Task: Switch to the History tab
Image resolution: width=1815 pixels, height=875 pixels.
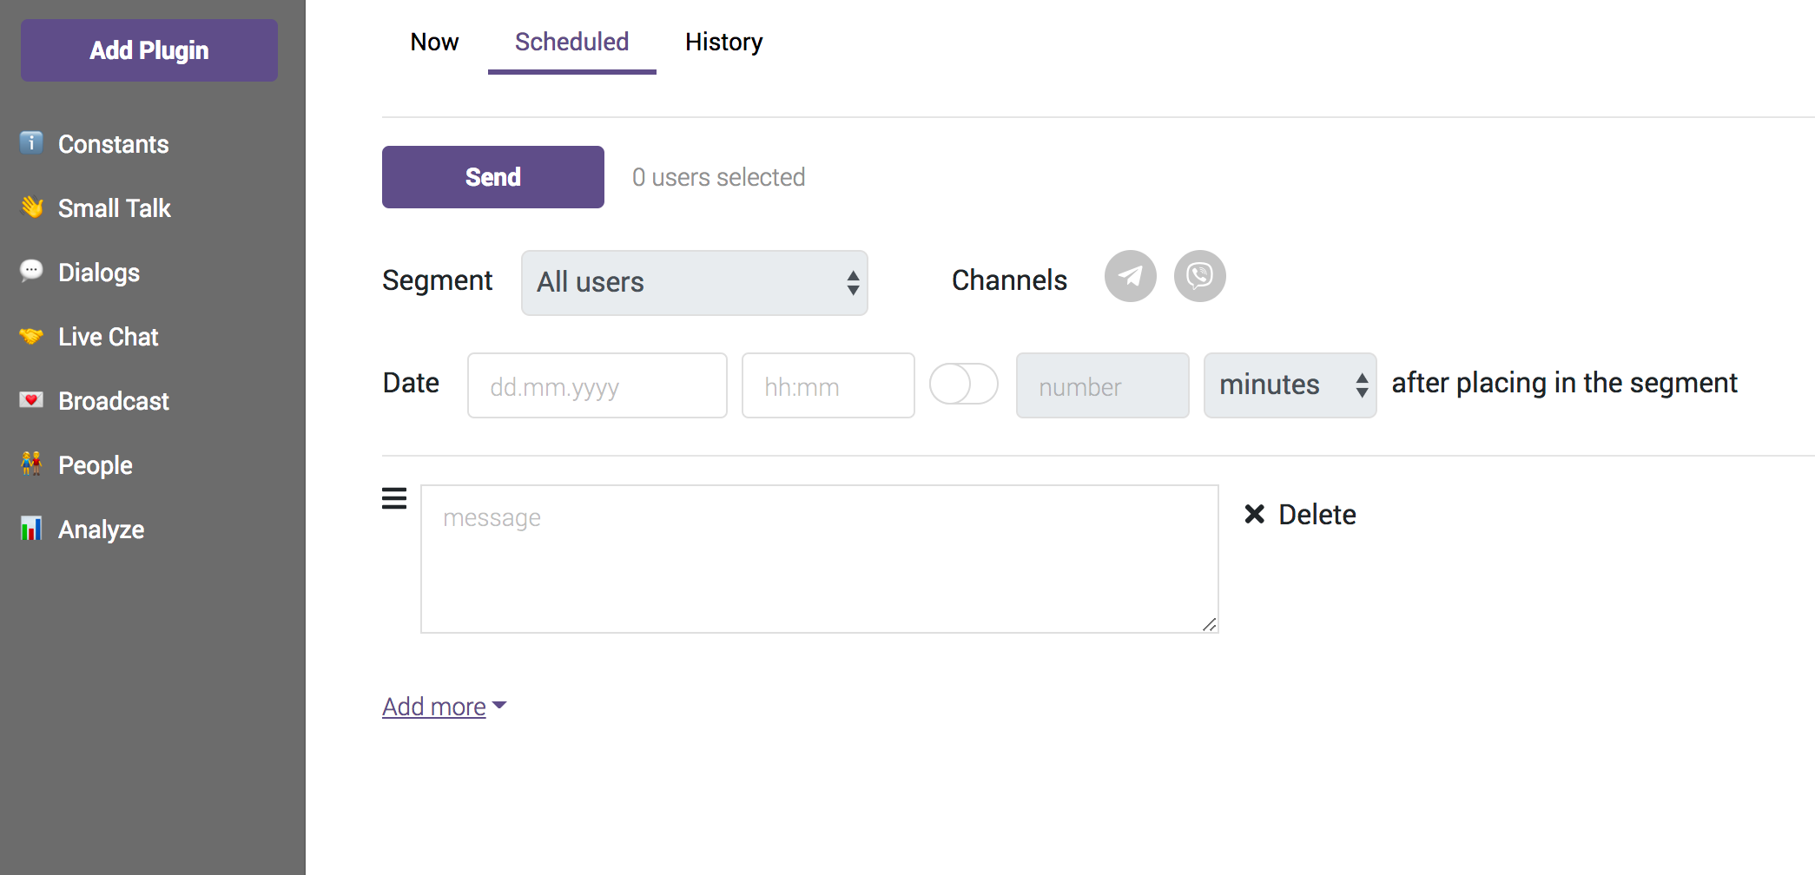Action: tap(723, 42)
